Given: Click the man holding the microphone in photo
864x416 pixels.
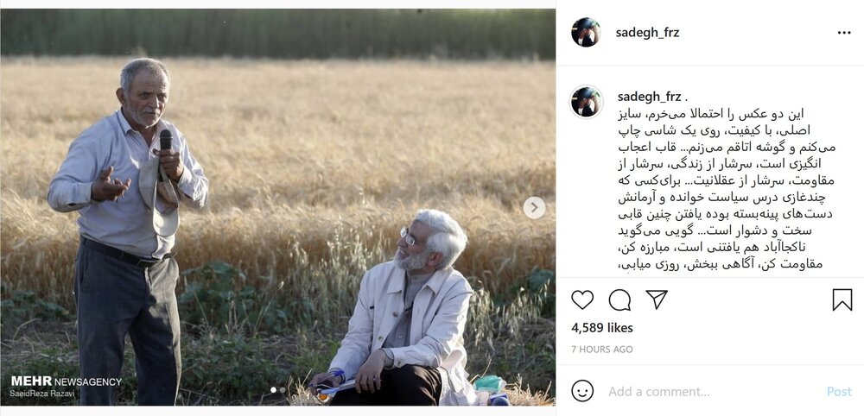Looking at the screenshot, I should [128, 231].
